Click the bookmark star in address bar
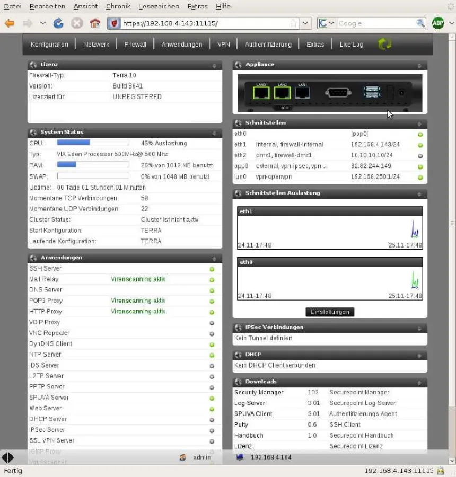The image size is (456, 477). [293, 23]
